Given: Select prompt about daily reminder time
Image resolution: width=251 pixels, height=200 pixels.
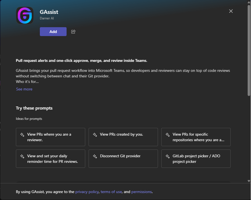Looking at the screenshot, I should pos(51,159).
